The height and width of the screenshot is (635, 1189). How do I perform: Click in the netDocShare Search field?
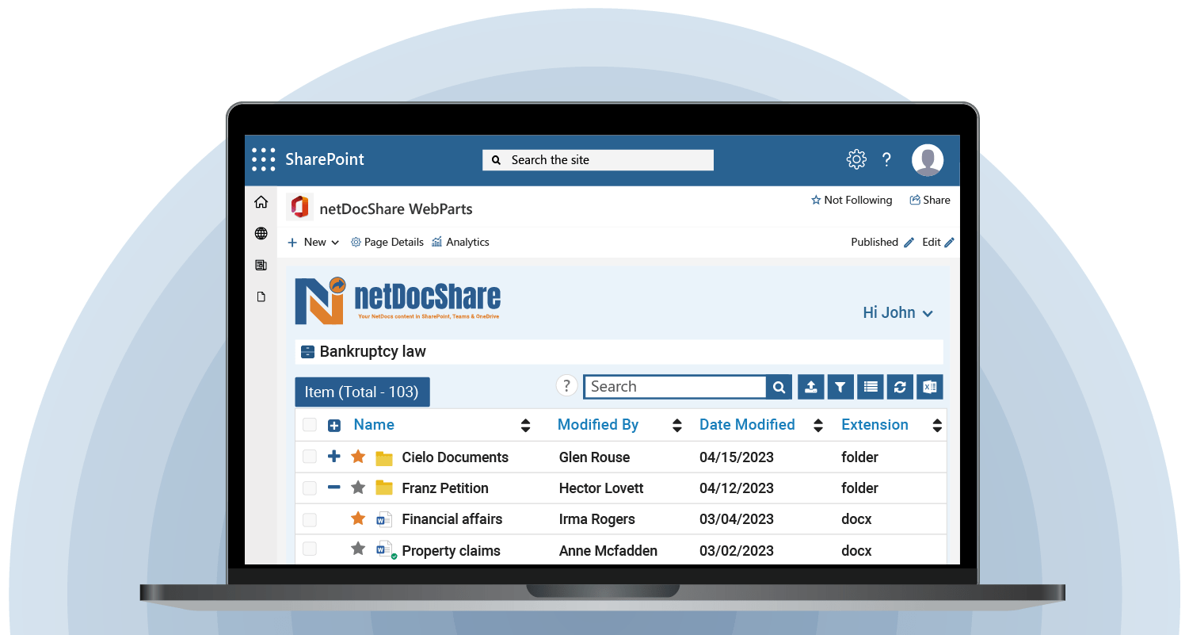pos(675,386)
